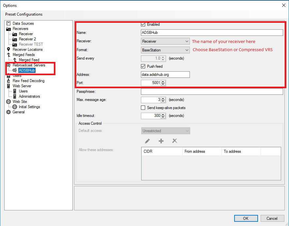The width and height of the screenshot is (289, 226).
Task: Uncheck the Enabled checkbox
Action: click(x=143, y=24)
